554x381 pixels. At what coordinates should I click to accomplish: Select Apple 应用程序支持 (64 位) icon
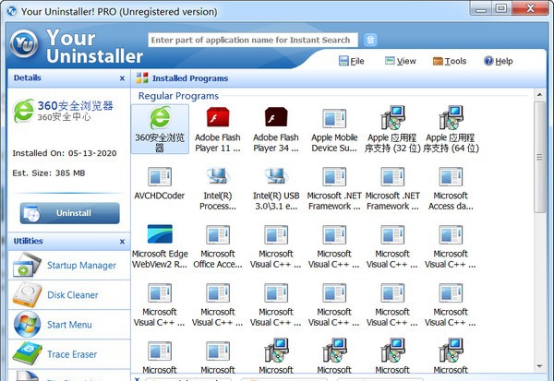pyautogui.click(x=451, y=117)
